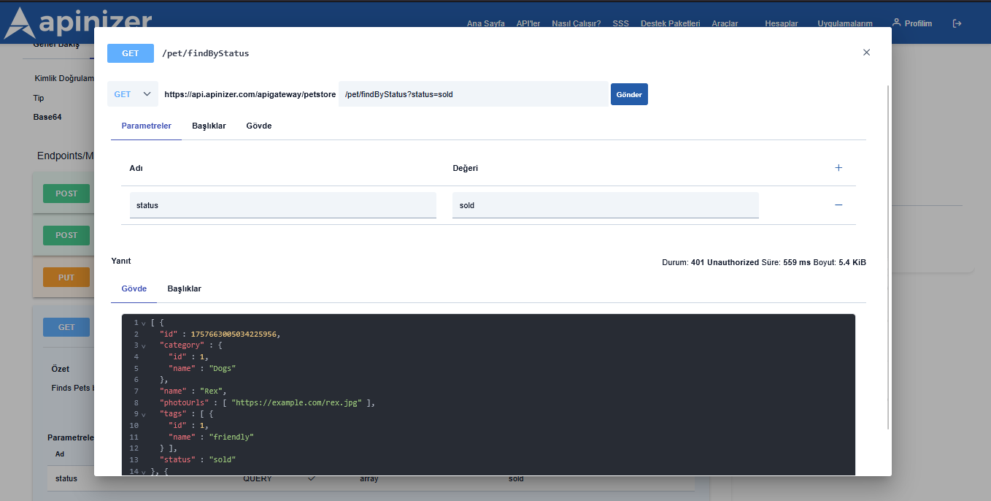The width and height of the screenshot is (991, 501).
Task: Click the base URL text
Action: 250,94
